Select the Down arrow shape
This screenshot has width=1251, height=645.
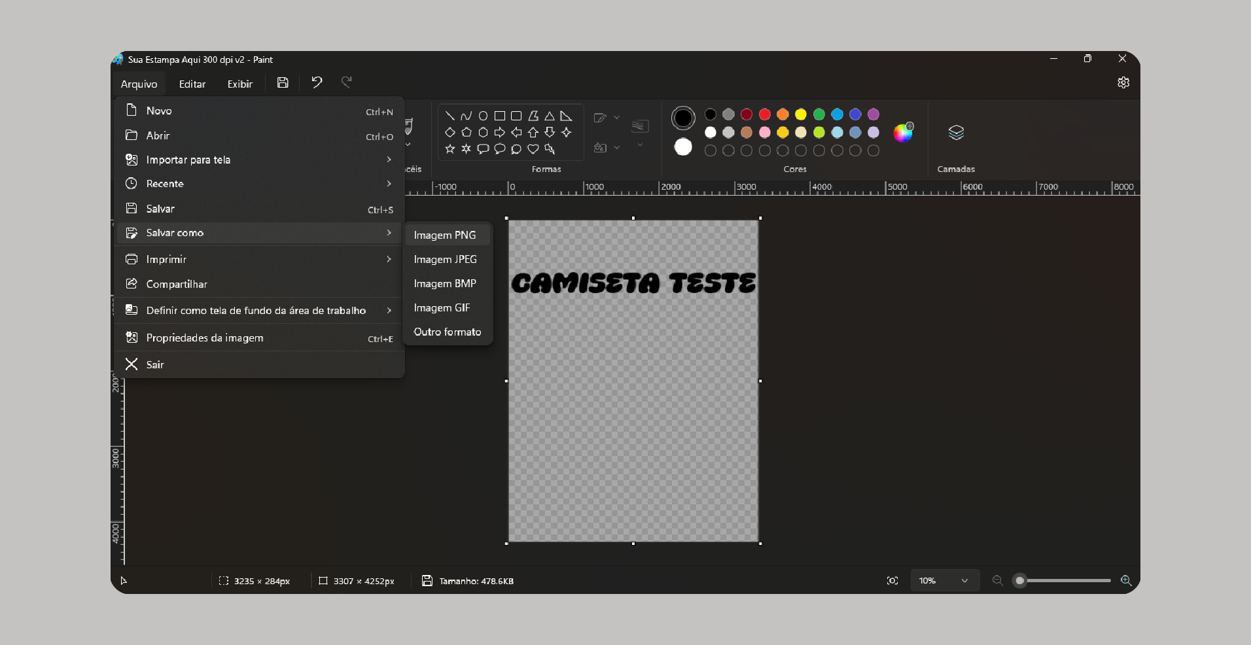[550, 132]
